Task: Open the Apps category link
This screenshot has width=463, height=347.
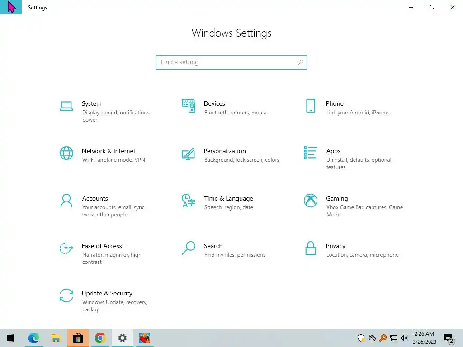Action: (x=333, y=151)
